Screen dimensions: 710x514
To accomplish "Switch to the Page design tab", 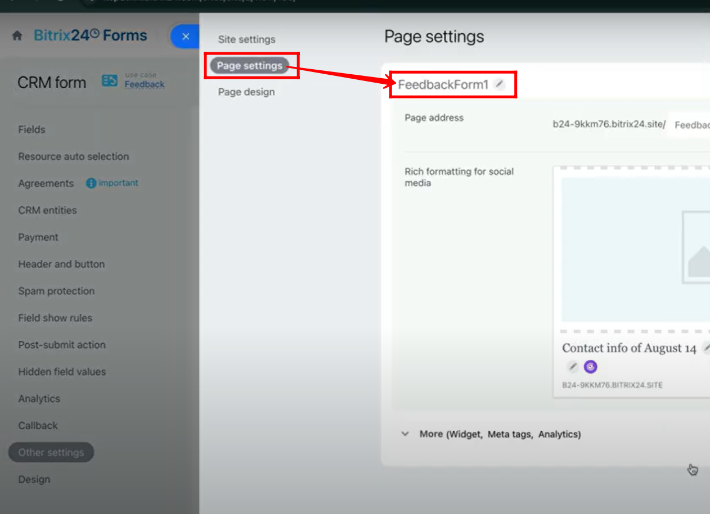I will [246, 92].
